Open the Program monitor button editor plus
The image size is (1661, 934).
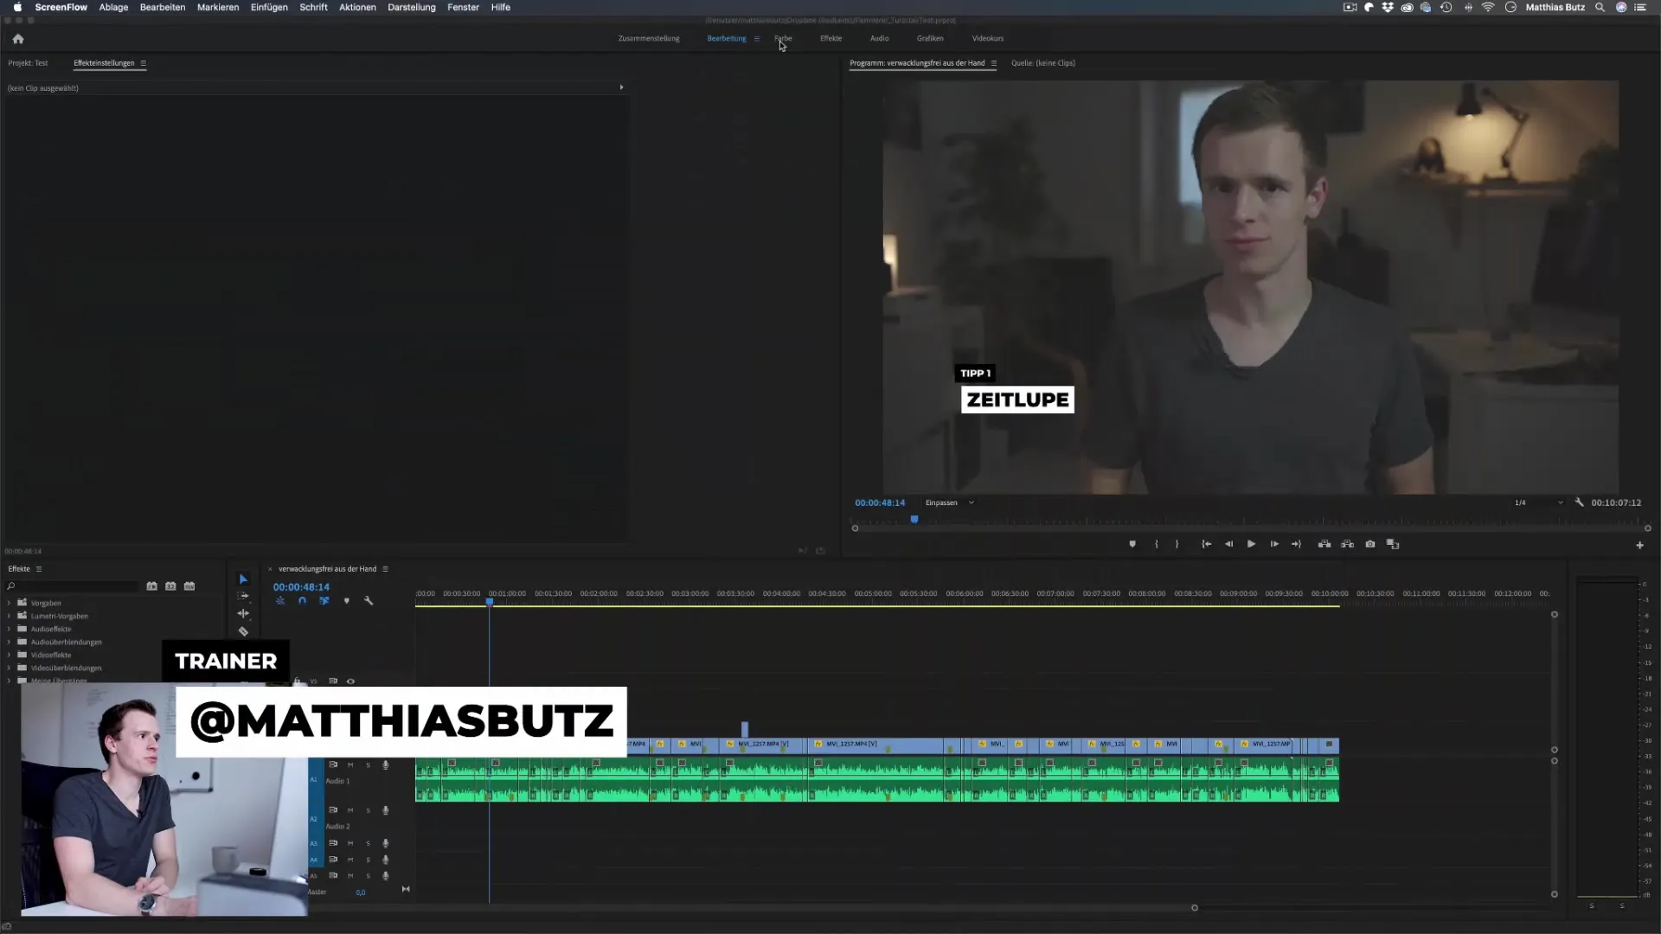1639,546
